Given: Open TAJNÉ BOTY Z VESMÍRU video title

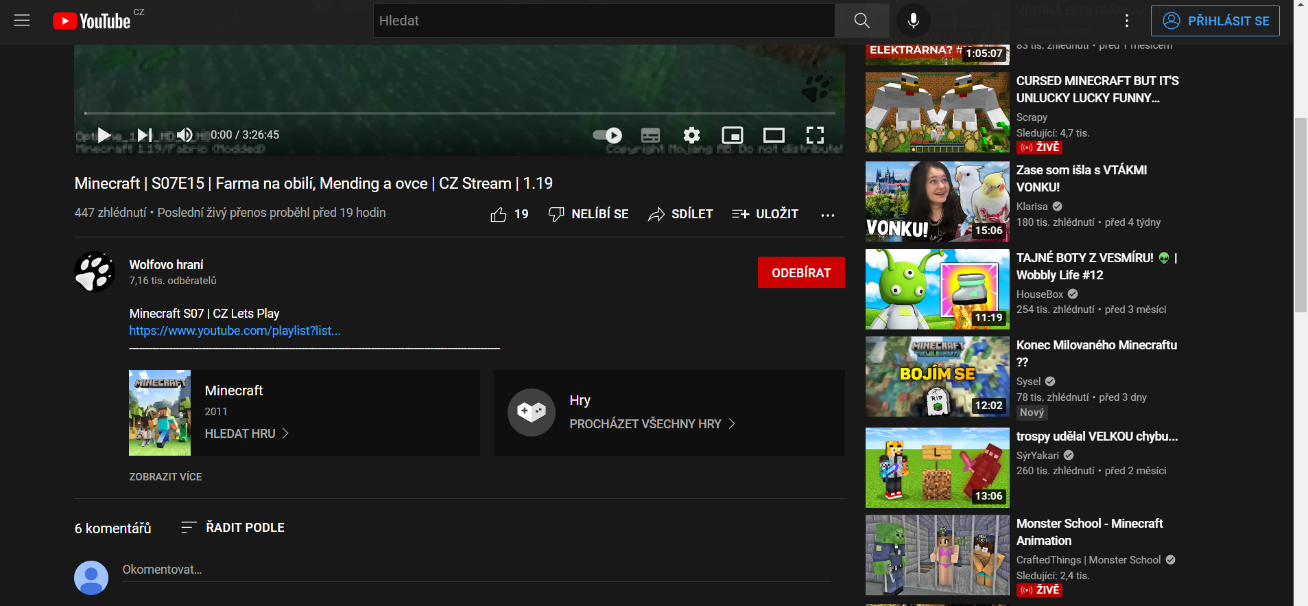Looking at the screenshot, I should pyautogui.click(x=1097, y=266).
